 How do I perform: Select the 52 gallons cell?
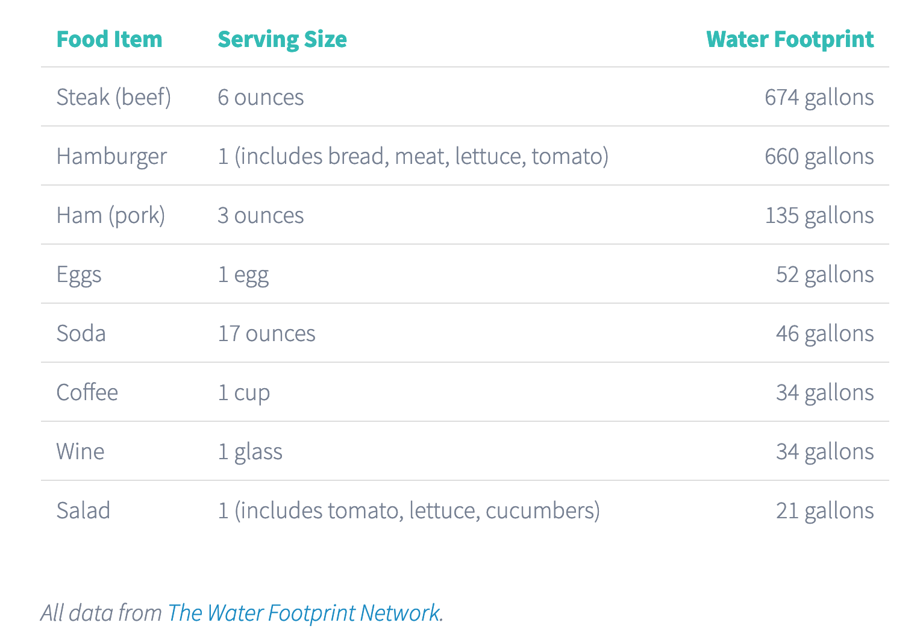824,274
